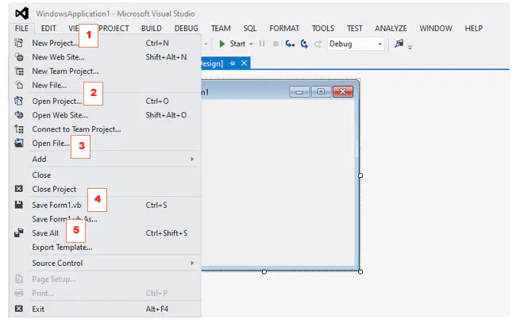Click the Connect to Team Project icon
Viewport: 516px width, 327px height.
[19, 129]
